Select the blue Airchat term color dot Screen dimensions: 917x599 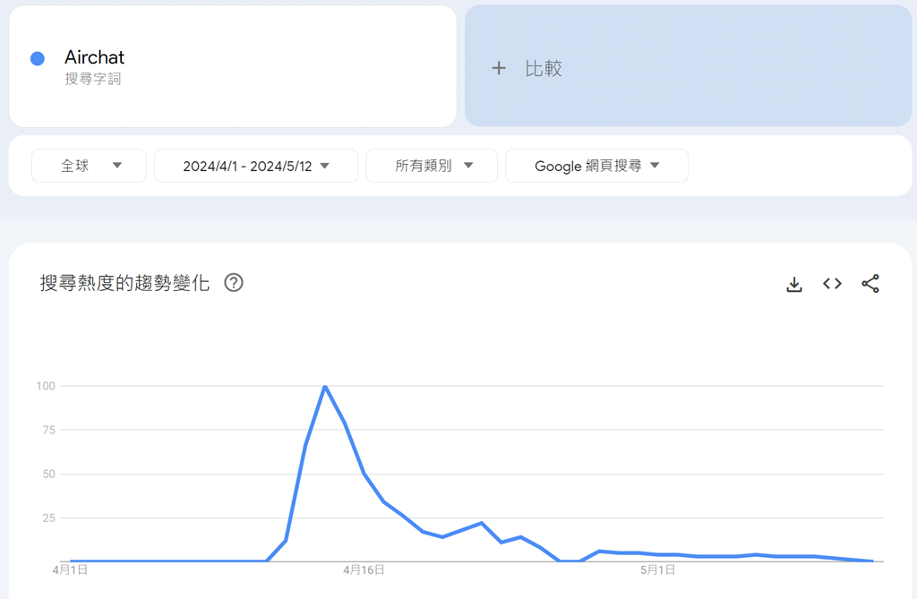[38, 58]
